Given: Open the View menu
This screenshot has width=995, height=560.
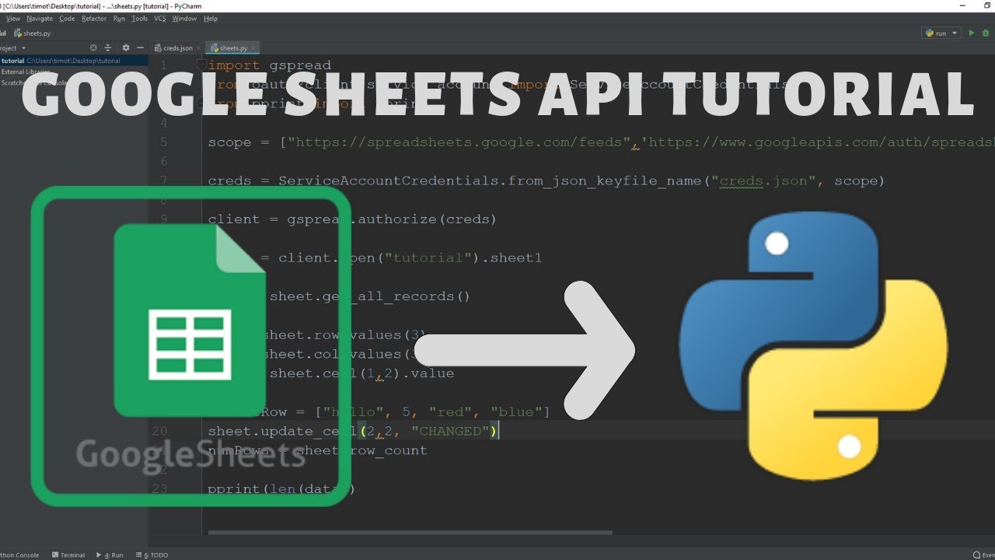Looking at the screenshot, I should point(13,18).
